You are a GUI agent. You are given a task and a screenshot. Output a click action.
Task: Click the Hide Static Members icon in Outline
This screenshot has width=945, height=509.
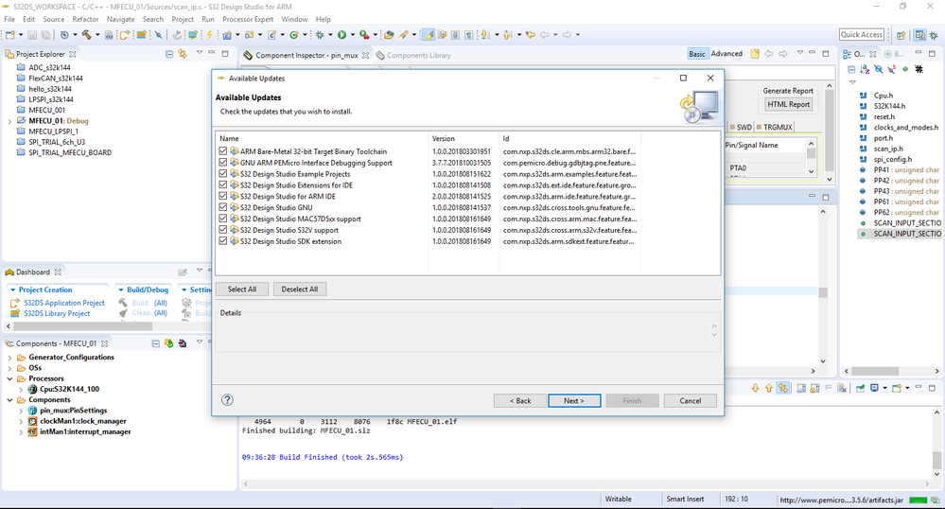(892, 69)
